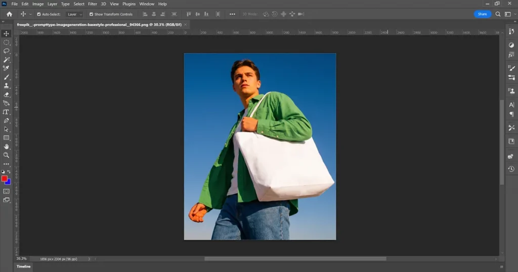Select the Elliptical Marquee tool
The width and height of the screenshot is (518, 272).
pyautogui.click(x=6, y=42)
